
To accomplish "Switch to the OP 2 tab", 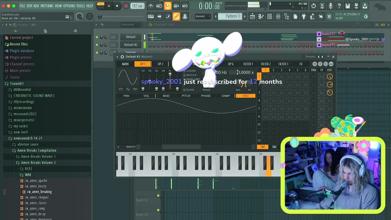I will (x=160, y=64).
